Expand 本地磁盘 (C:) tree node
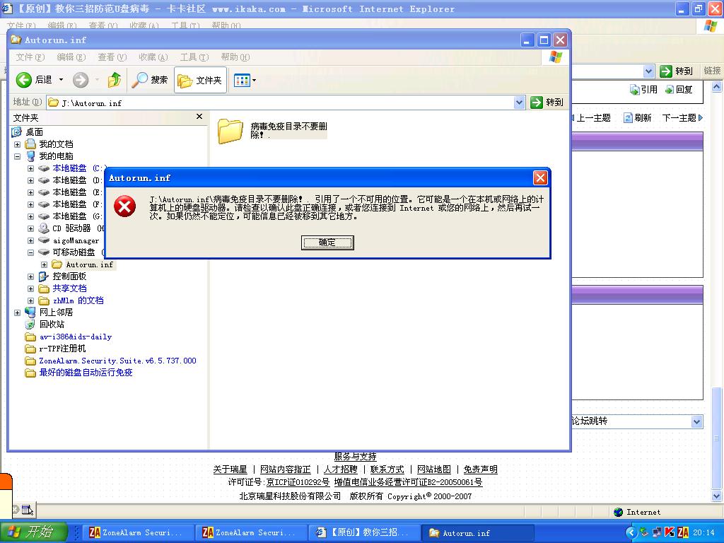 coord(31,168)
